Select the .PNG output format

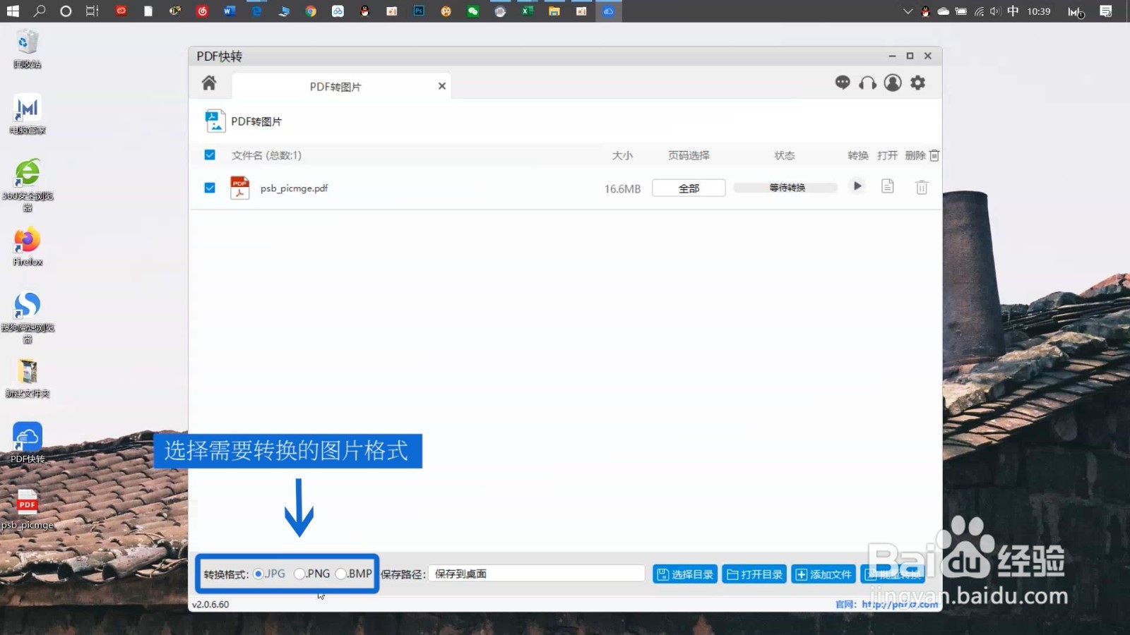click(299, 574)
